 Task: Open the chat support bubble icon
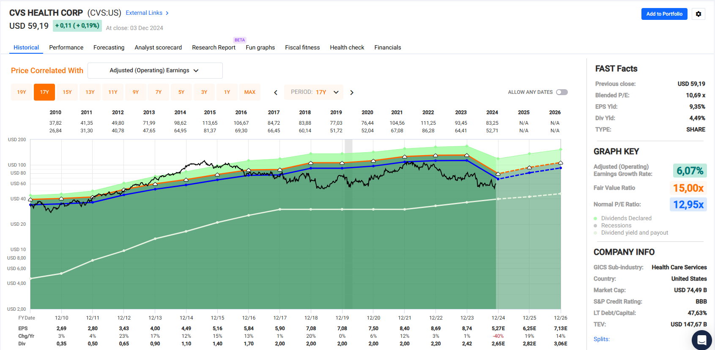701,339
